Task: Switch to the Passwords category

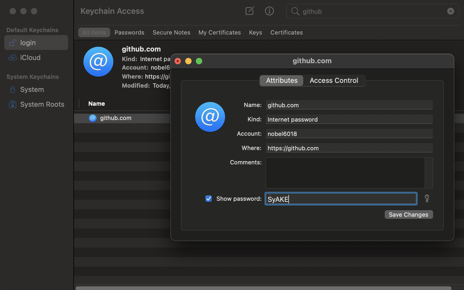Action: click(129, 32)
